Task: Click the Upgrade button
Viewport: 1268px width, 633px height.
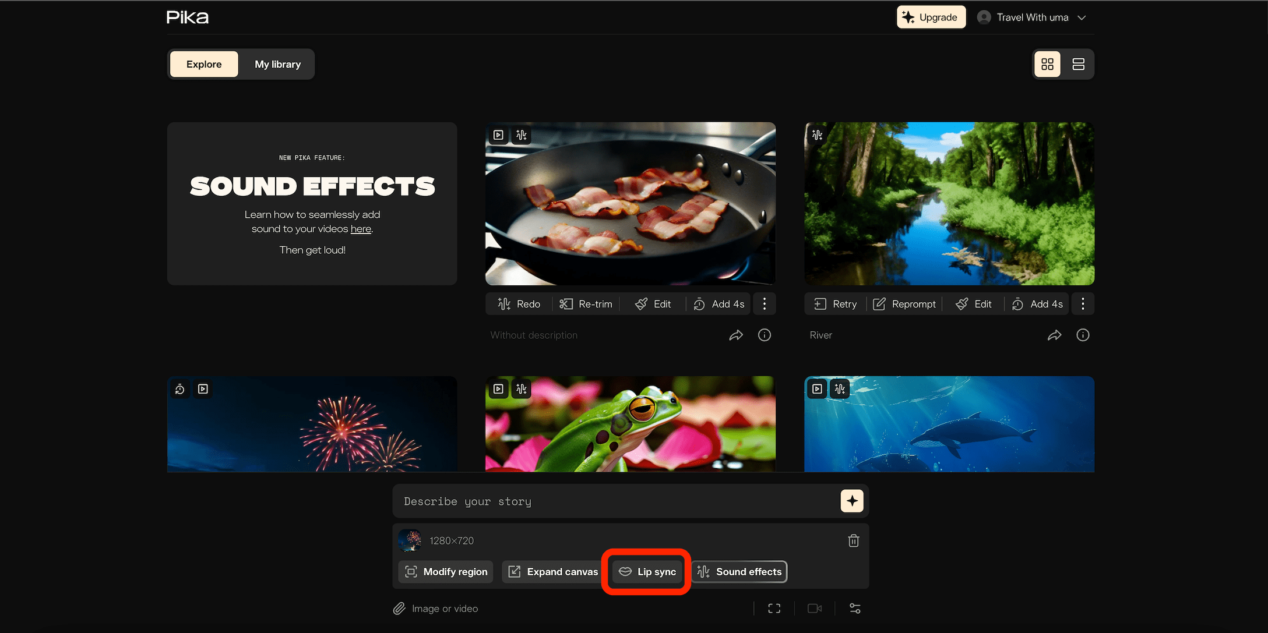Action: click(931, 17)
